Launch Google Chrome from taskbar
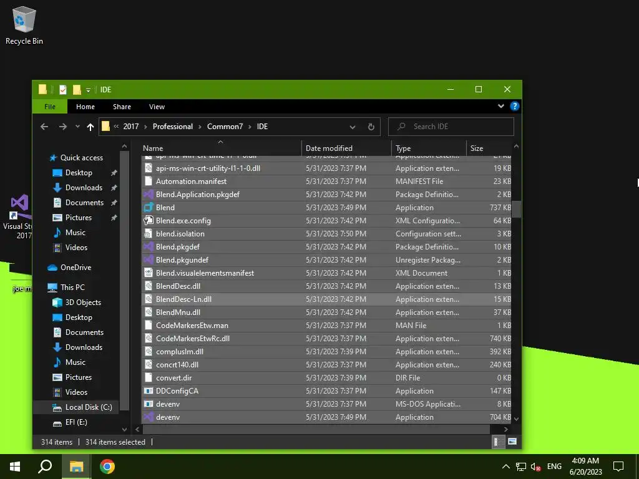This screenshot has width=639, height=479. coord(107,467)
